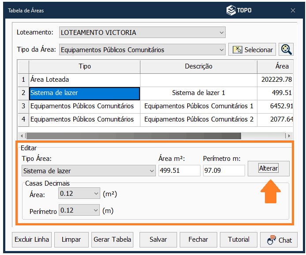Expand the Loteamento dropdown

pos(221,32)
